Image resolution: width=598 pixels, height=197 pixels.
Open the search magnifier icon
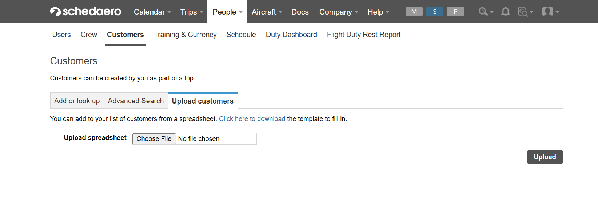[486, 12]
